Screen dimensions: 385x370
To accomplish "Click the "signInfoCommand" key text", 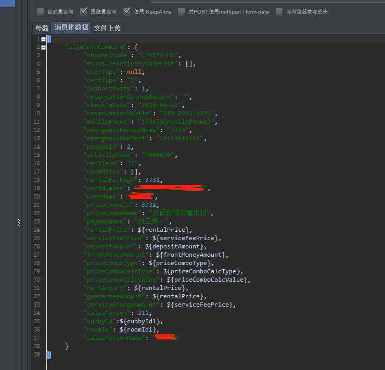I will tap(96, 47).
